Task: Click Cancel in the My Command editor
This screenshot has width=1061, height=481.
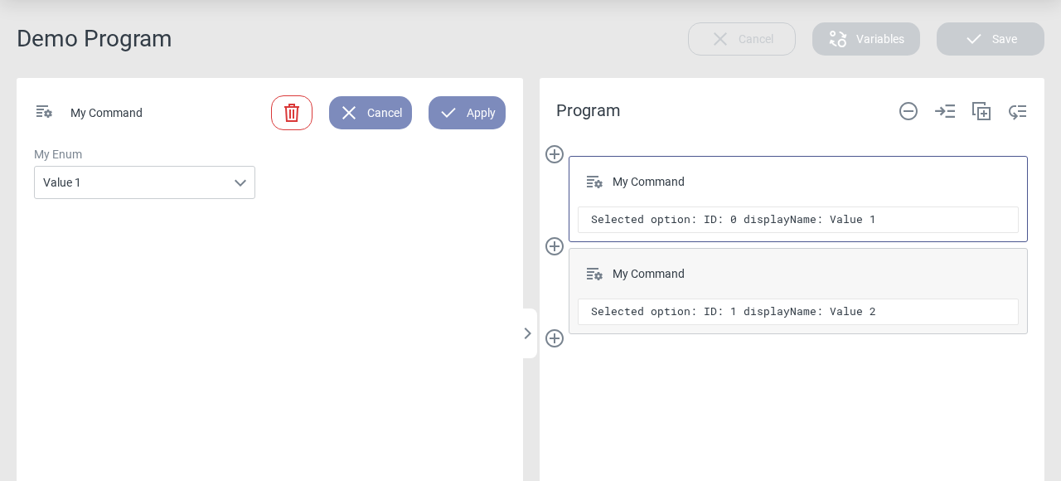Action: [x=371, y=113]
